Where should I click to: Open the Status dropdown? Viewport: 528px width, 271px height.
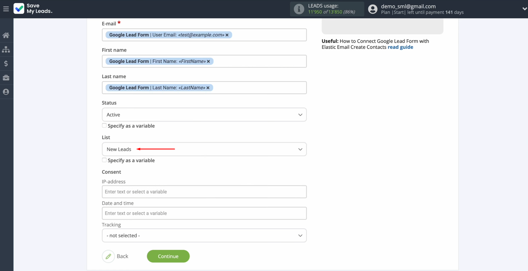[x=204, y=115]
